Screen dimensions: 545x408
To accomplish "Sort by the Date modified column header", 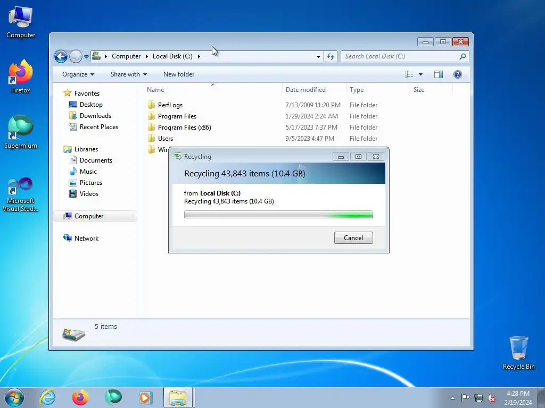I will click(314, 89).
